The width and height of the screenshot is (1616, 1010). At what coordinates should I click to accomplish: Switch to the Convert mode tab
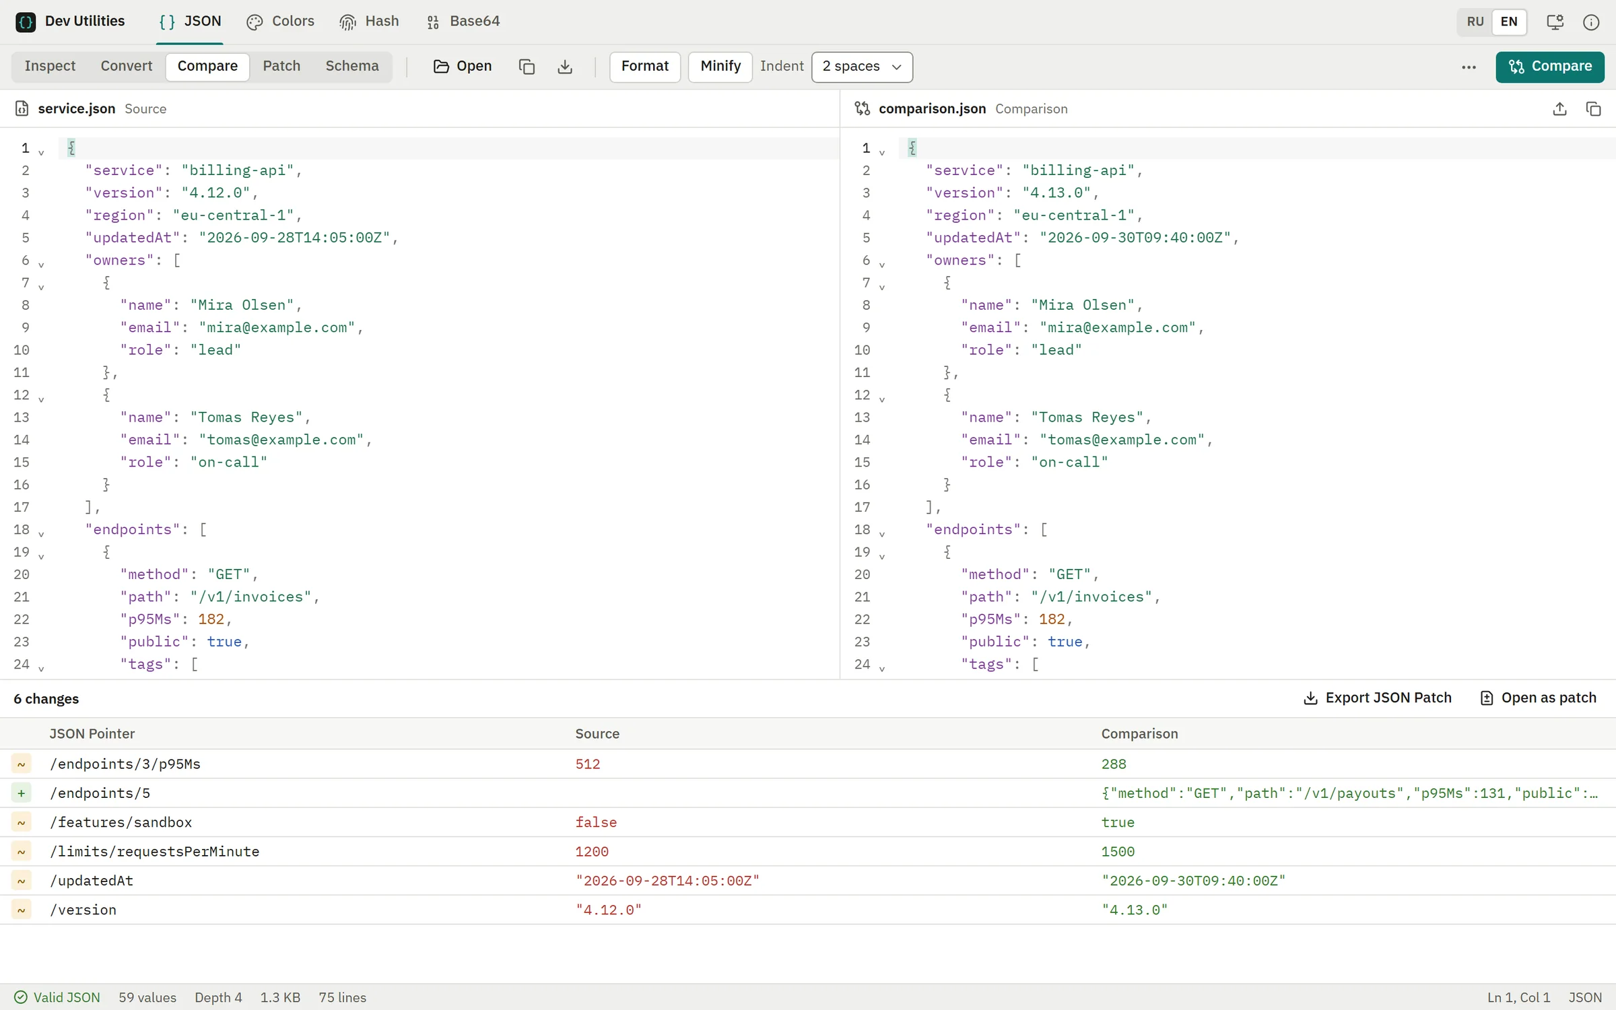pos(127,66)
